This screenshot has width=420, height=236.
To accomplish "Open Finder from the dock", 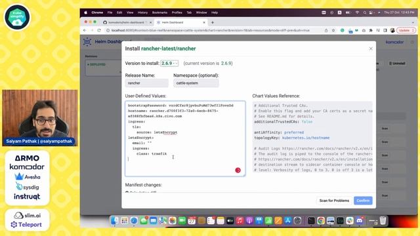I will [114, 221].
